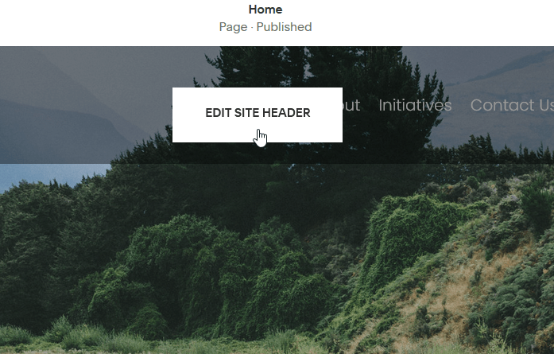Click the Edit Site Header button

(x=258, y=115)
